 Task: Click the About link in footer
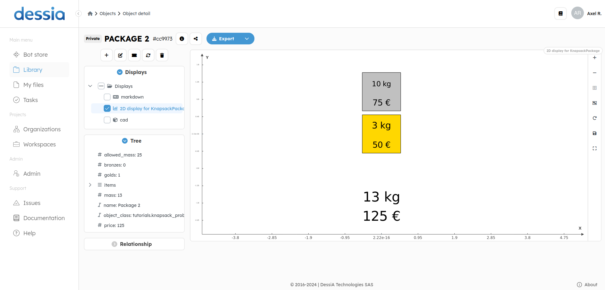tap(587, 285)
